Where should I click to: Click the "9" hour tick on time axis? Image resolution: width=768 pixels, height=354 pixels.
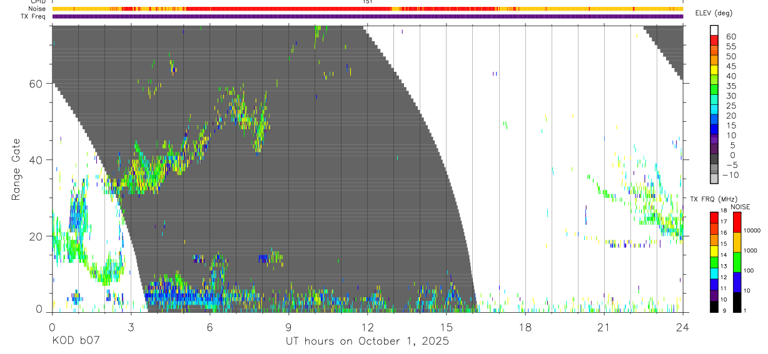[x=288, y=327]
